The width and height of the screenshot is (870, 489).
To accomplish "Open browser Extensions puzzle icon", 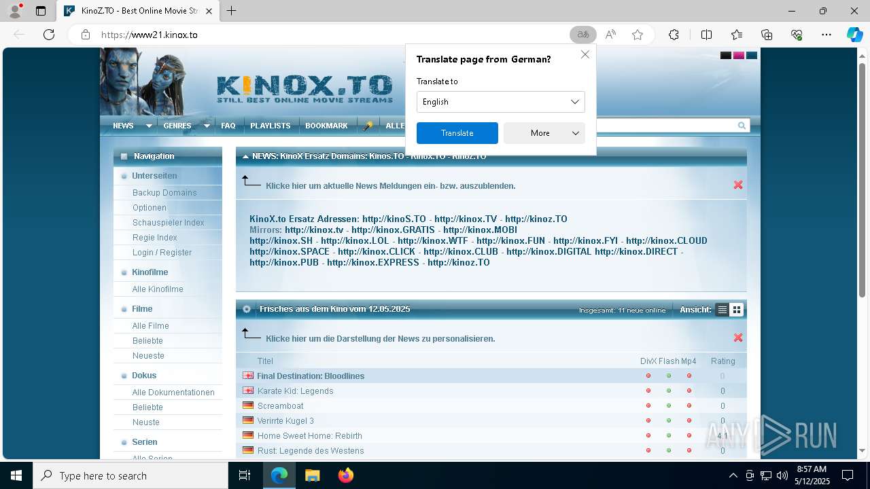I will pos(674,35).
